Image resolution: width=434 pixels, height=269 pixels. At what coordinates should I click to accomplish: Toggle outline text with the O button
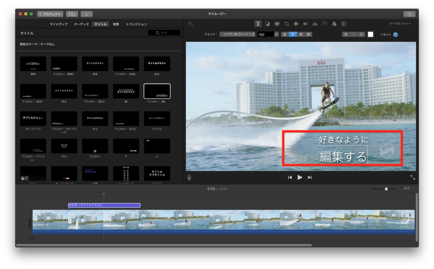pos(361,34)
